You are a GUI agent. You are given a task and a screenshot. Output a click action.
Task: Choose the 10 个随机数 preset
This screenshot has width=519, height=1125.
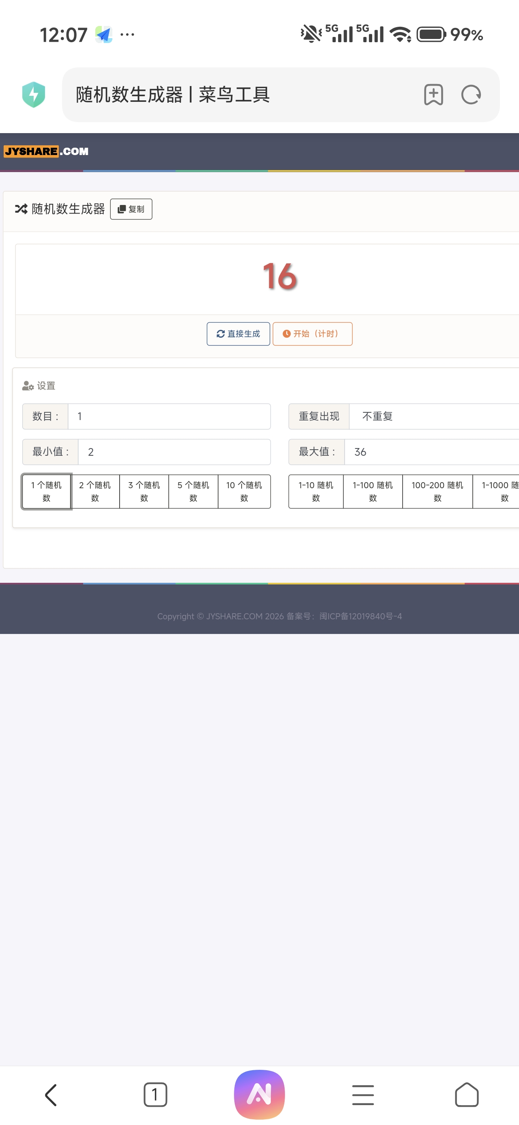[x=244, y=491]
